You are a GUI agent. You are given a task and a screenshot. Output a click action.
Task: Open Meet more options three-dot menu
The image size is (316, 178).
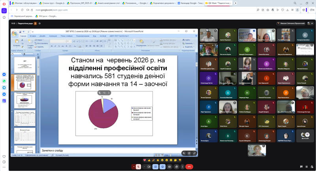pyautogui.click(x=182, y=167)
